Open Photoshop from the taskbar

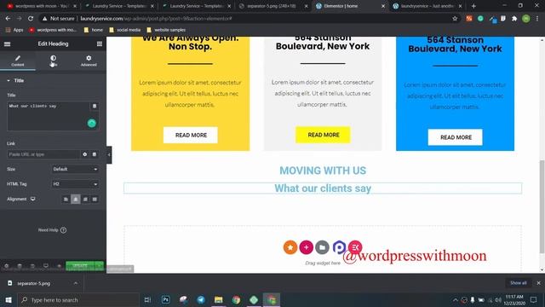[x=165, y=299]
